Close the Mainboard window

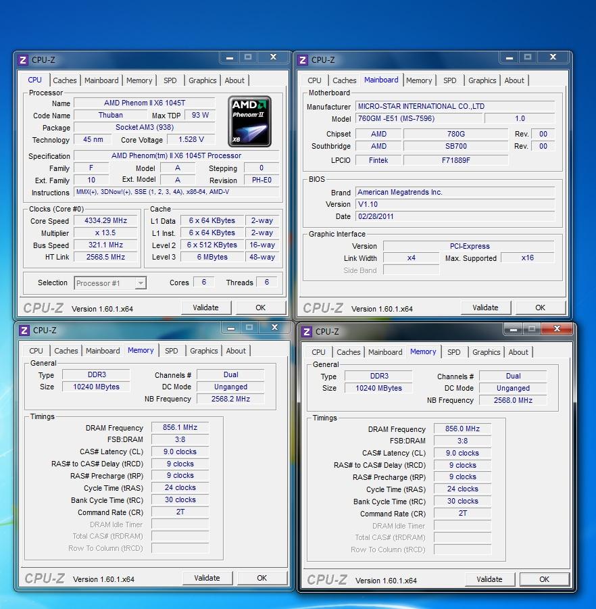[x=553, y=57]
